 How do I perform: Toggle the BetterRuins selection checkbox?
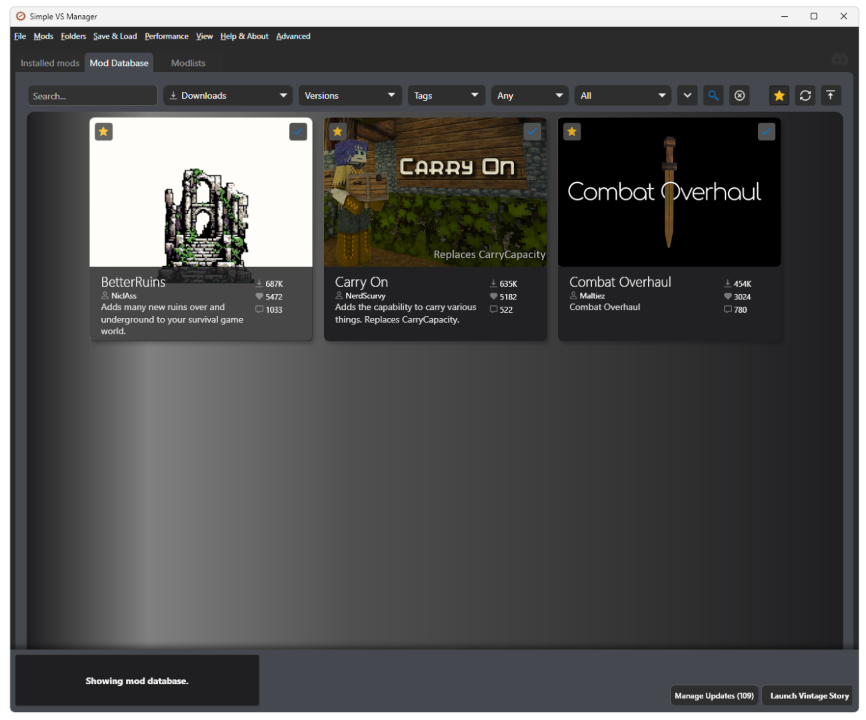(x=298, y=131)
